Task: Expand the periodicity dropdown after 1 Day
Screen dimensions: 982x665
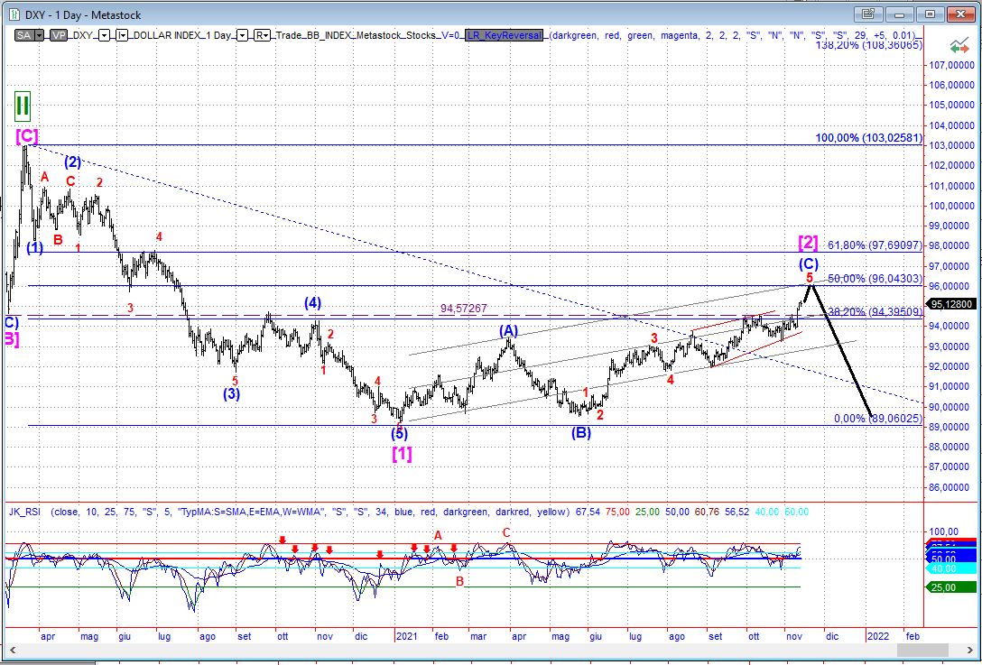Action: tap(242, 35)
